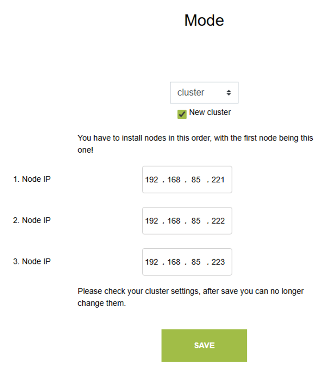Focus third octet 85 of 2. Node IP

196,221
